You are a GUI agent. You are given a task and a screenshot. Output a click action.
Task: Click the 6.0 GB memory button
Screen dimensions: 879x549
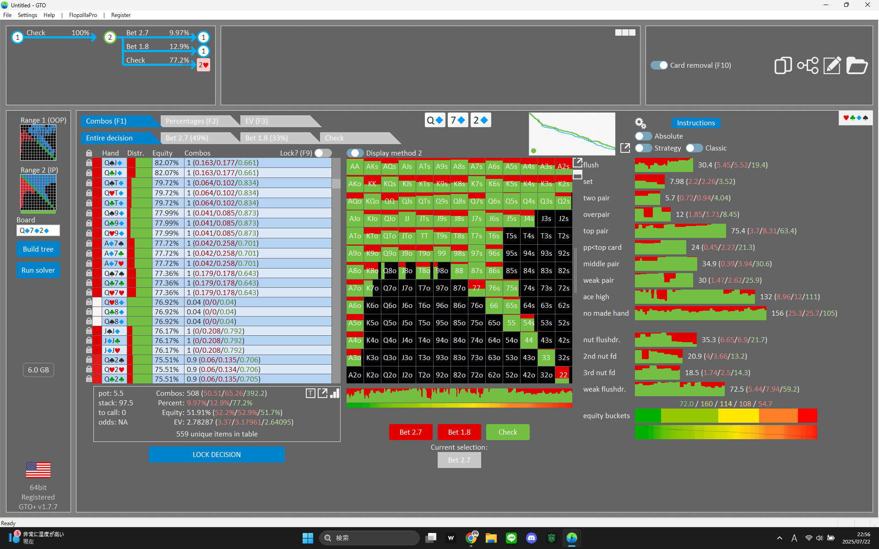coord(38,370)
